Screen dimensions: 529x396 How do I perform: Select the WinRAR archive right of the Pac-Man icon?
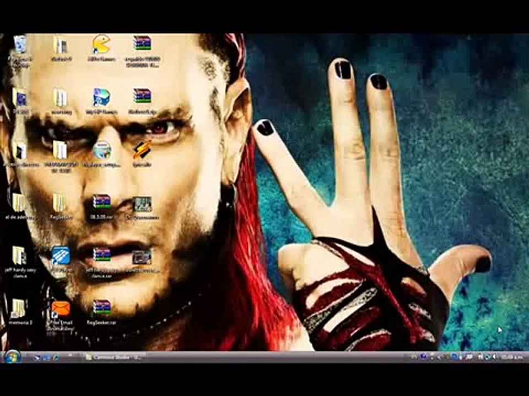142,44
